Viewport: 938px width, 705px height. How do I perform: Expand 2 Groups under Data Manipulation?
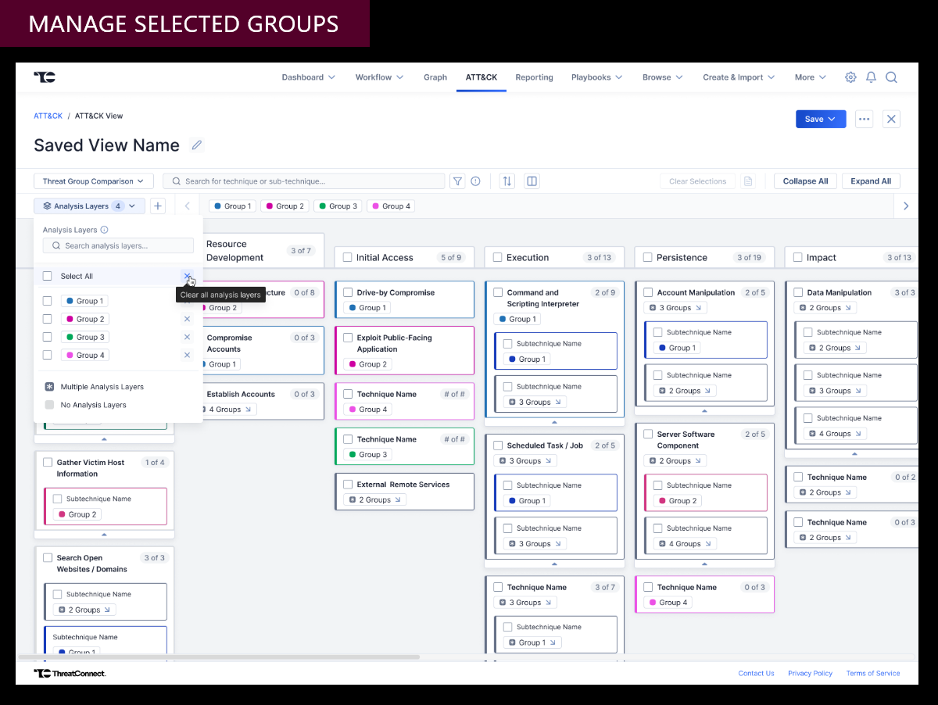pos(825,308)
